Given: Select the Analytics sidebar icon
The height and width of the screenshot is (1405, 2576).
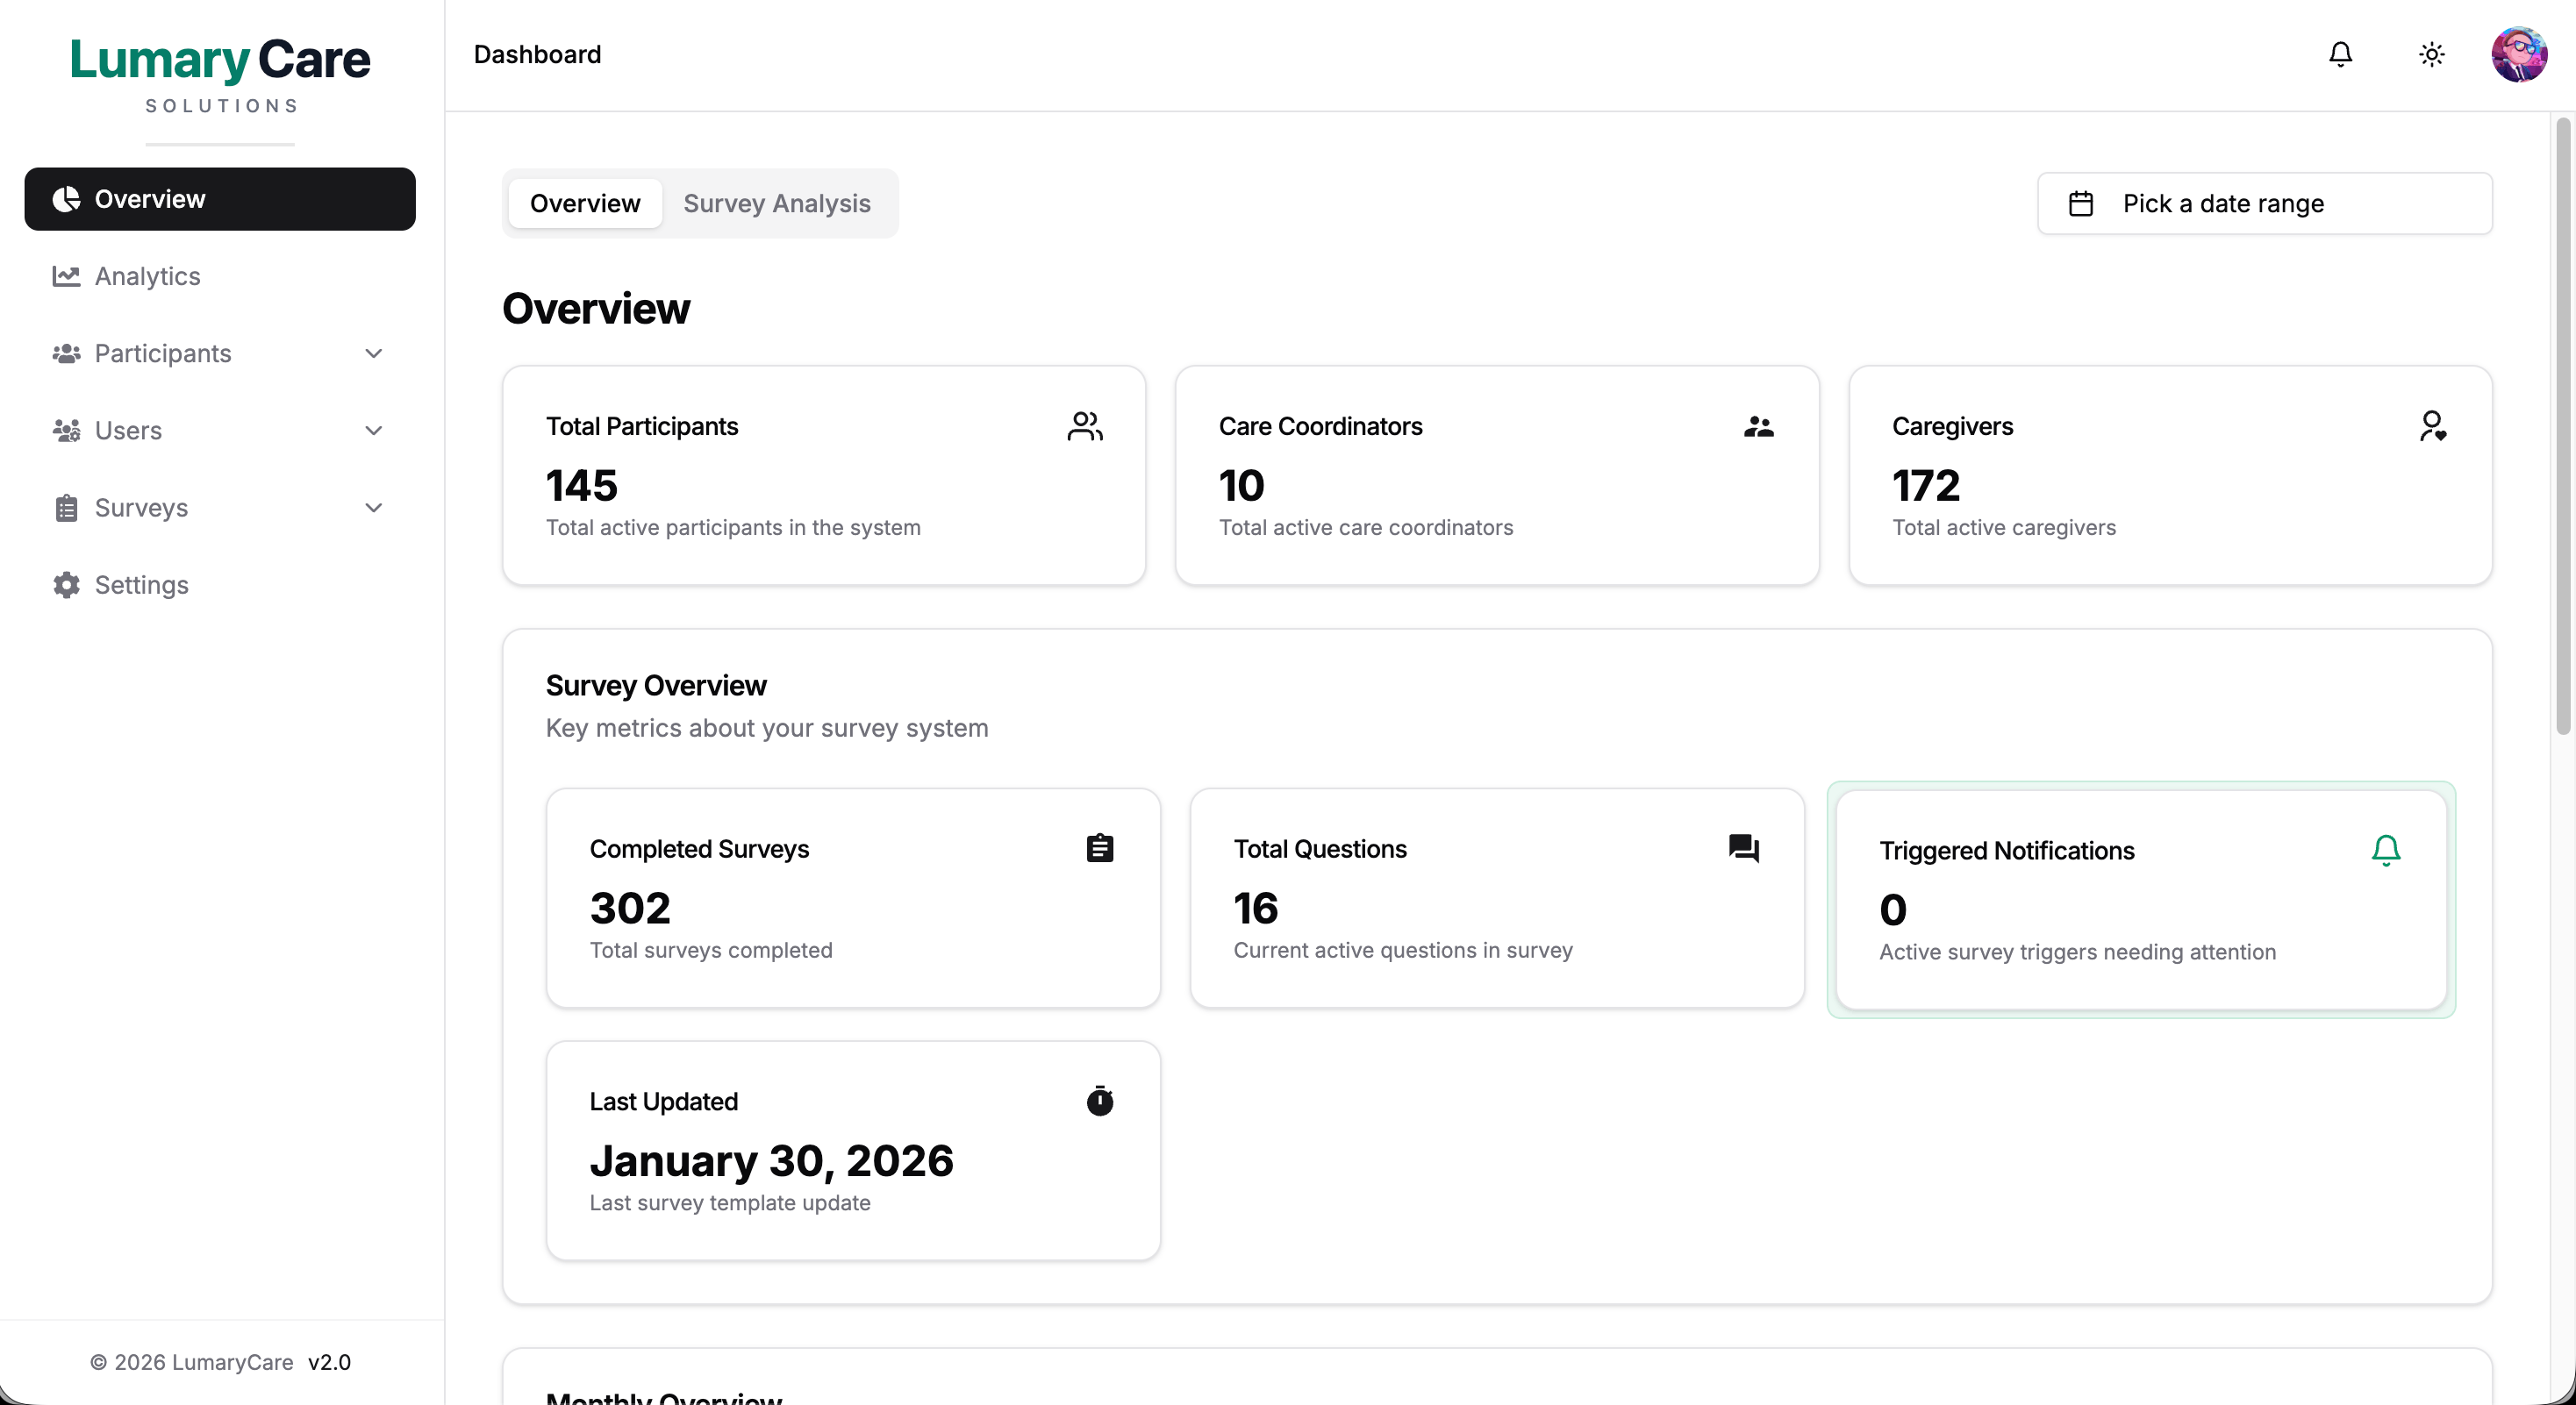Looking at the screenshot, I should (x=65, y=275).
